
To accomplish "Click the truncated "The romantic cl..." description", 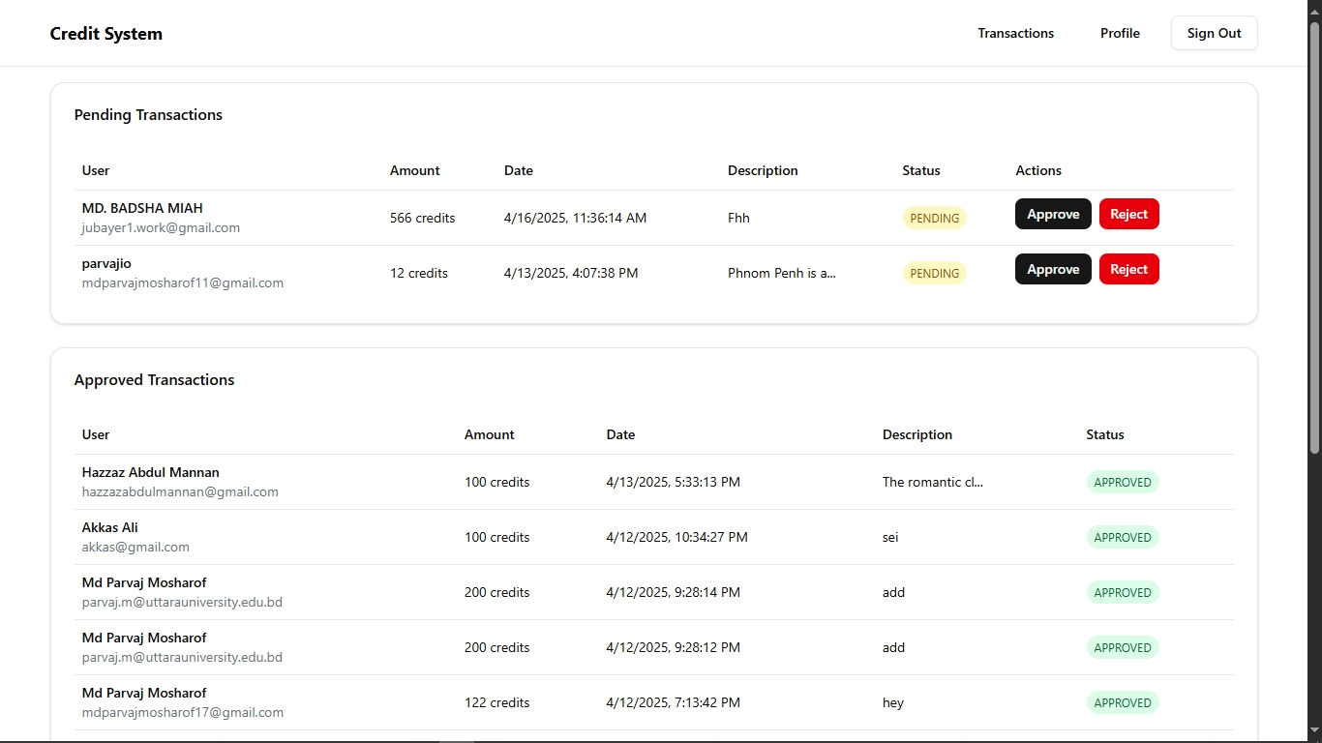I will pos(932,482).
